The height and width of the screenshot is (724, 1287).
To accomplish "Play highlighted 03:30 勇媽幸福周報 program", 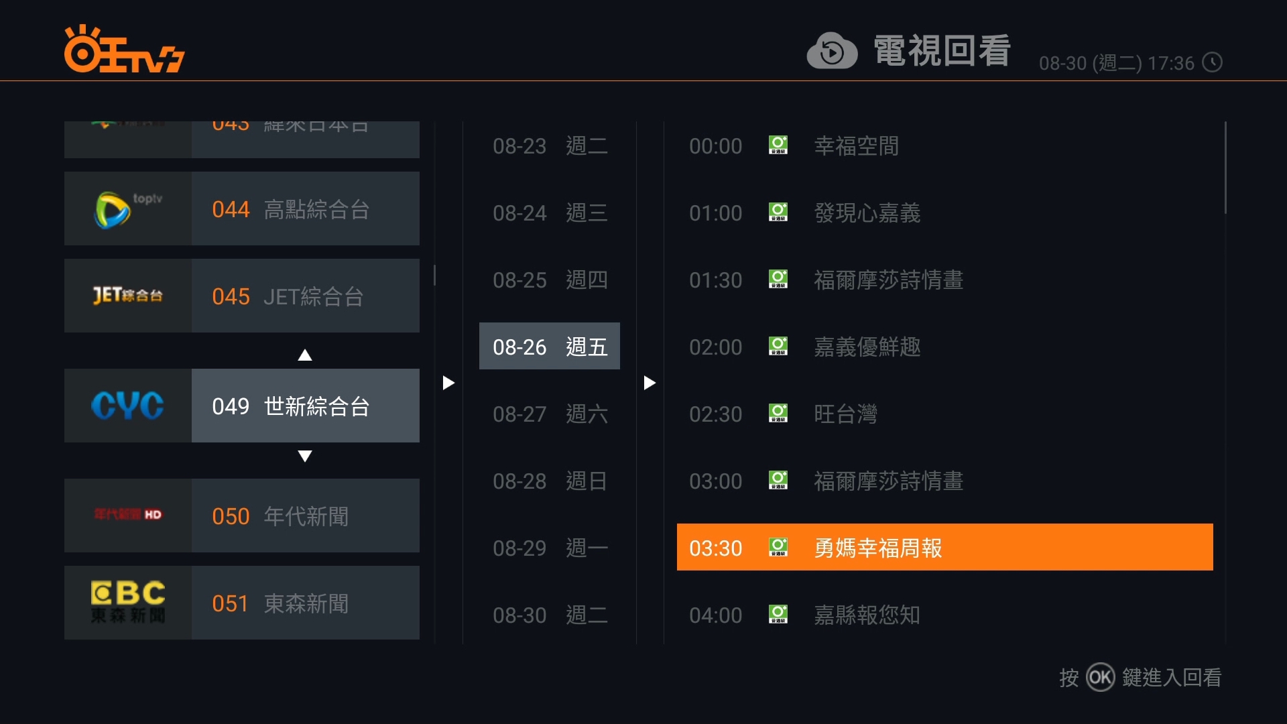I will (945, 548).
